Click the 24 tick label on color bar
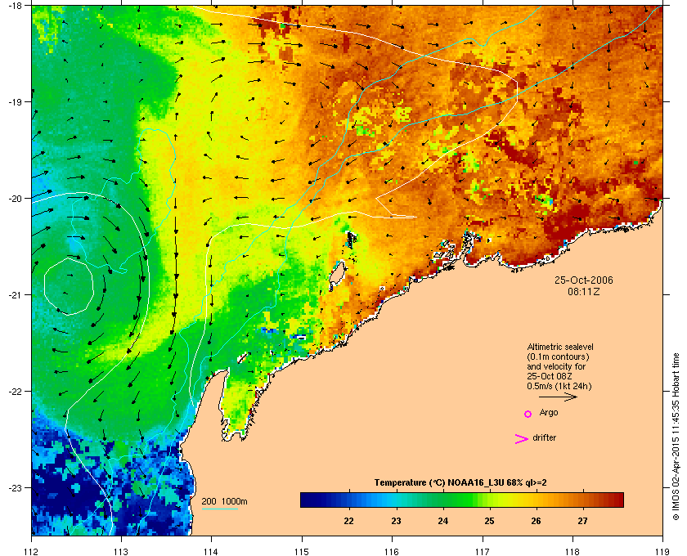Screen dimensions: 687x556 pyautogui.click(x=443, y=521)
